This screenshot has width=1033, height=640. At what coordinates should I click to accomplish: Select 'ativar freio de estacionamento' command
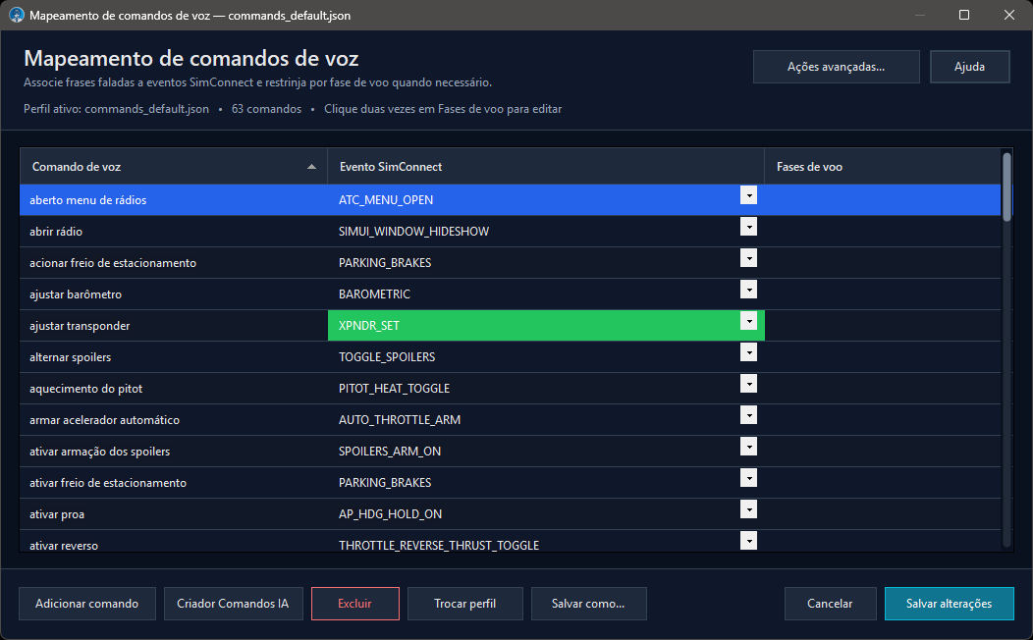(174, 483)
